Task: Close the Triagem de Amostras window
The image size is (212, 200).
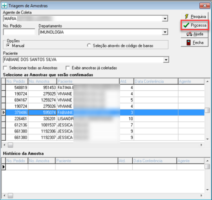Action: (x=205, y=6)
